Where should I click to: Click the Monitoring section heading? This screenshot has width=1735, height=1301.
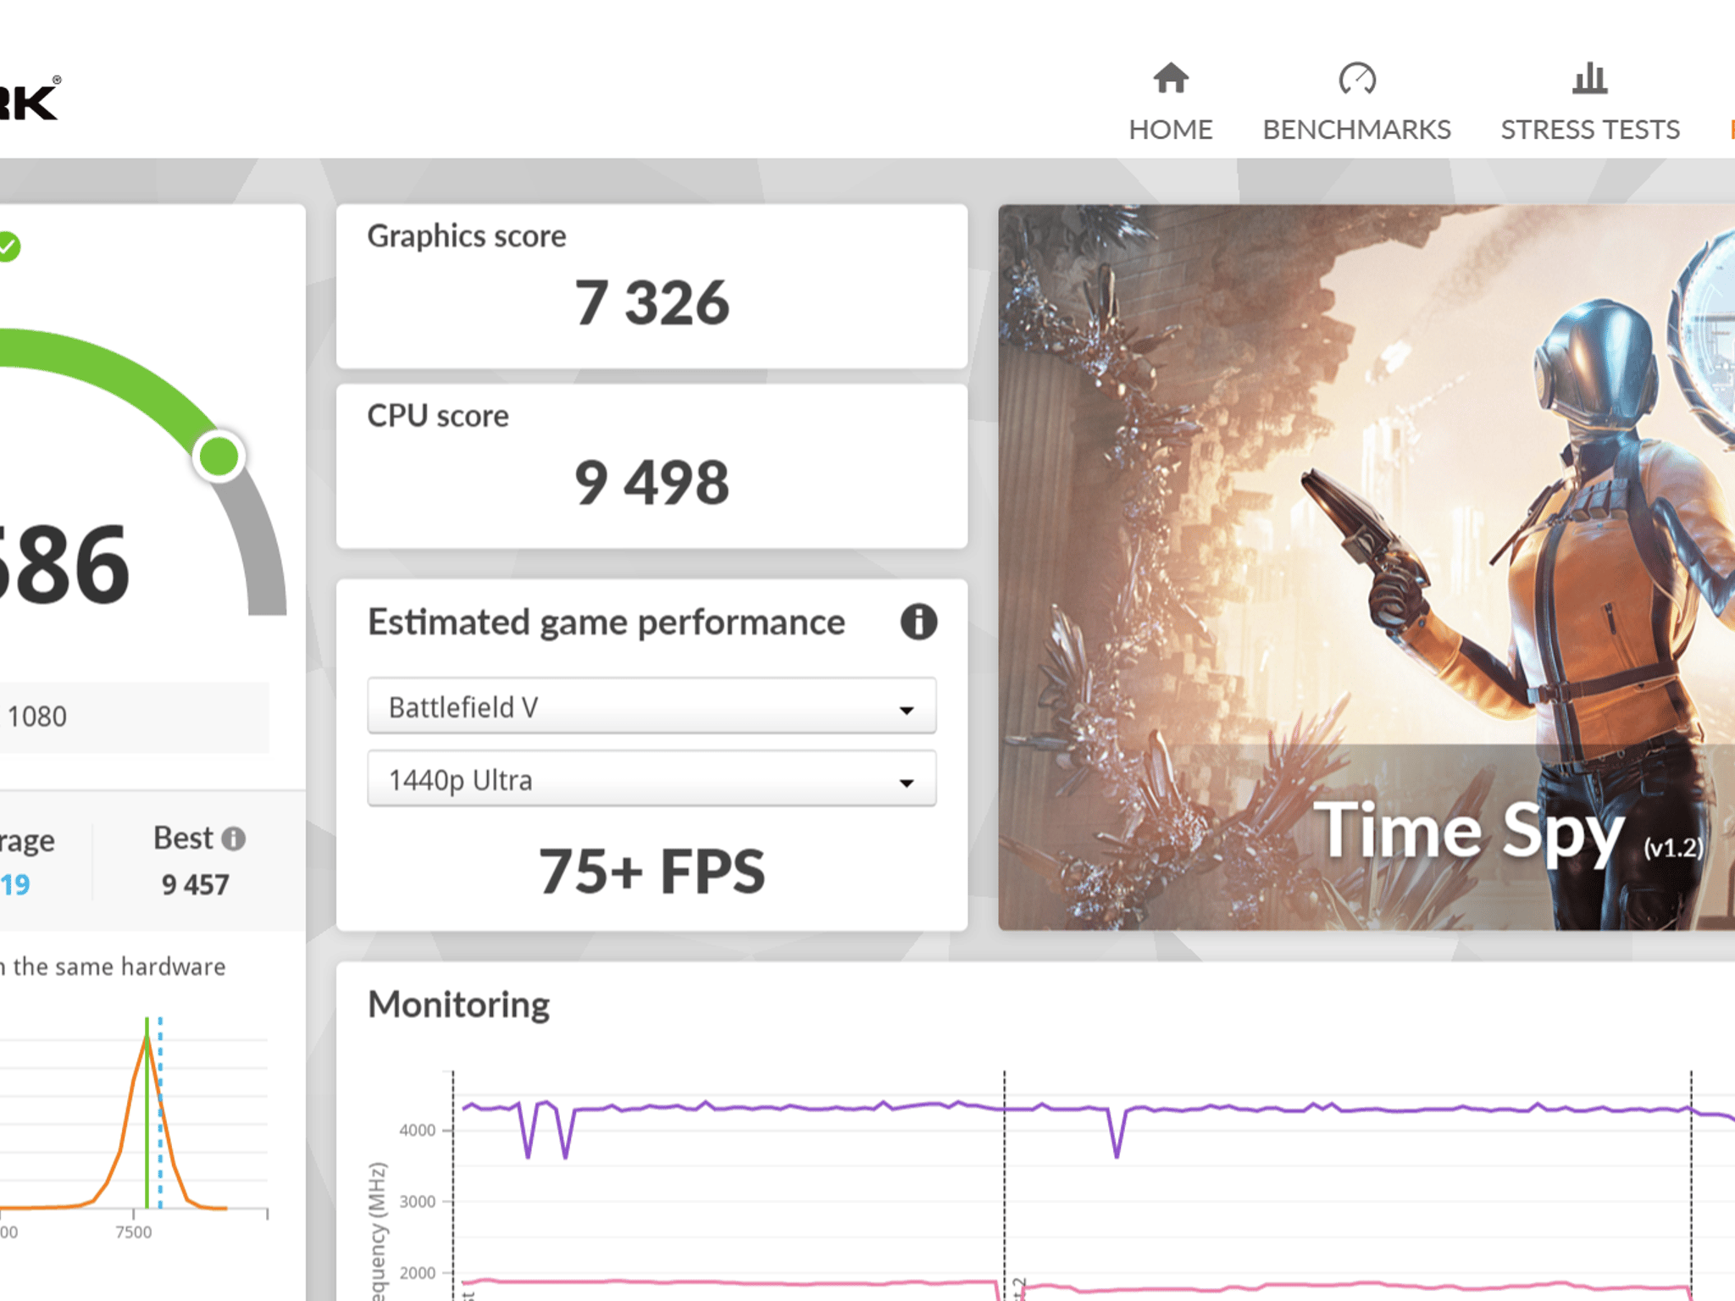458,1005
